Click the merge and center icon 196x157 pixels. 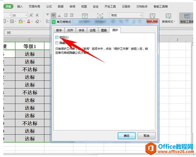coord(85,16)
